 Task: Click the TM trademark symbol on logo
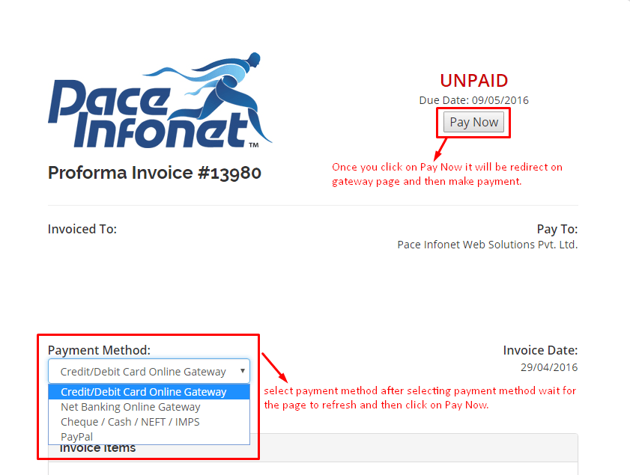coord(253,145)
